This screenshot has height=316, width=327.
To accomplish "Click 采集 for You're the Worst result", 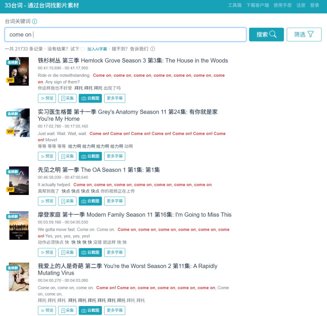I will [x=67, y=310].
